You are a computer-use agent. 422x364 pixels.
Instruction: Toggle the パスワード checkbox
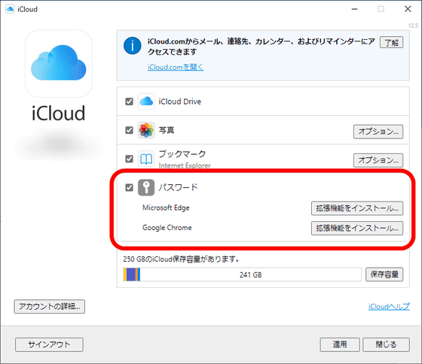click(129, 187)
